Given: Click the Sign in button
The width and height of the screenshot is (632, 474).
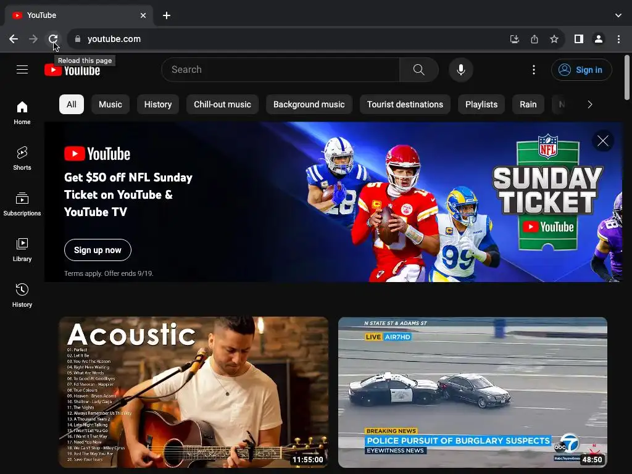Looking at the screenshot, I should tap(581, 70).
